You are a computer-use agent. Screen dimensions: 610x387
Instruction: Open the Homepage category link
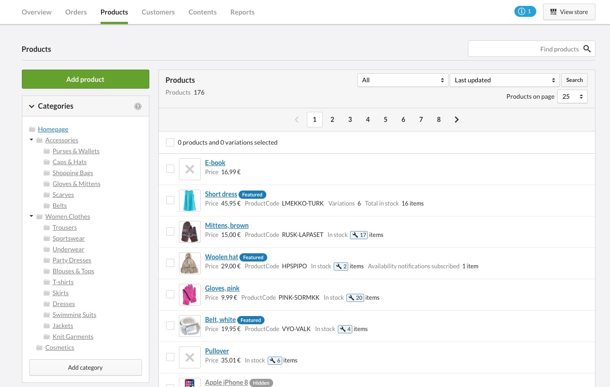tap(53, 130)
